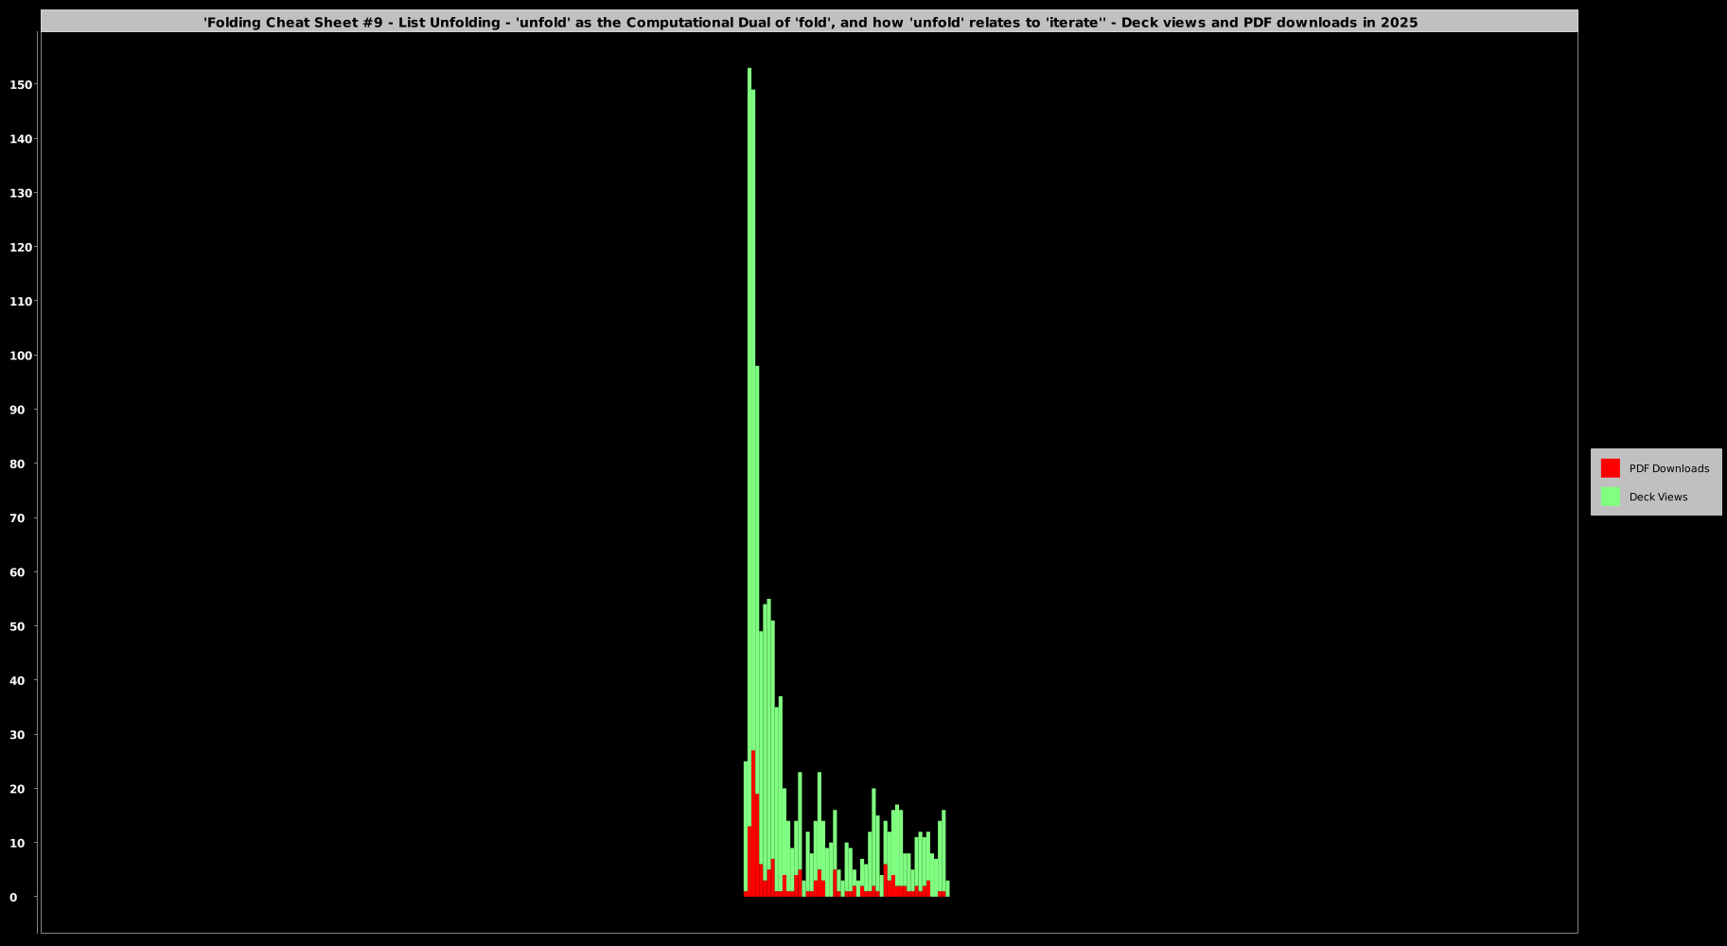This screenshot has width=1727, height=946.
Task: Select the 'Deck Views' legend label
Action: (x=1658, y=497)
